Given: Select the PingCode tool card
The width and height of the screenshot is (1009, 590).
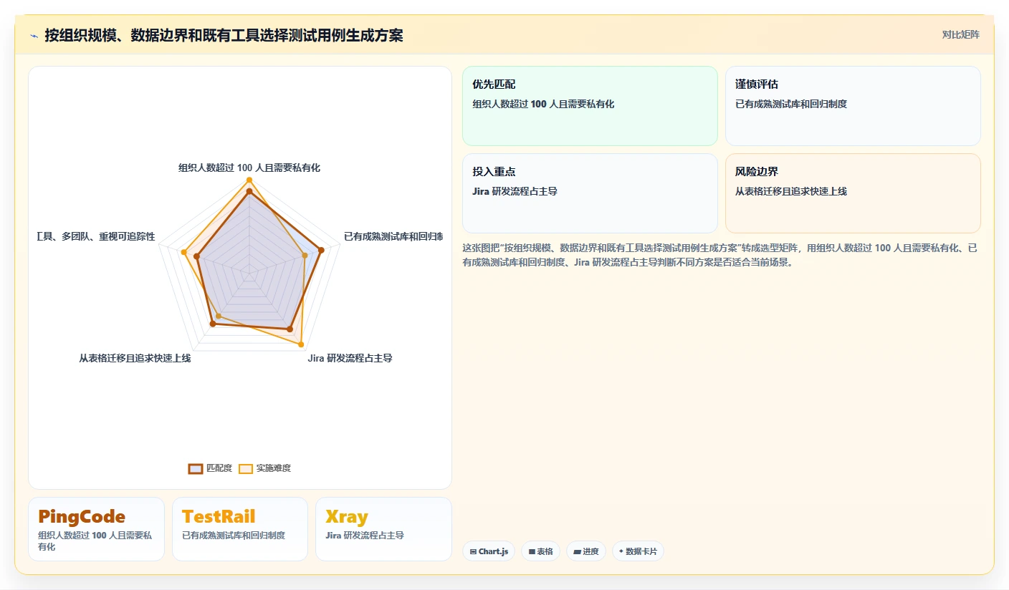Looking at the screenshot, I should 96,529.
